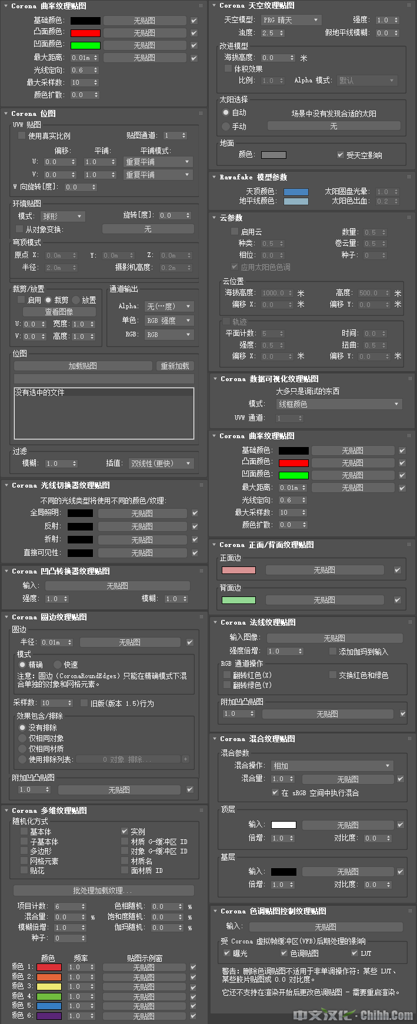Click the 加载贴图 button
Screen dimensions: 417x1024
[x=83, y=366]
